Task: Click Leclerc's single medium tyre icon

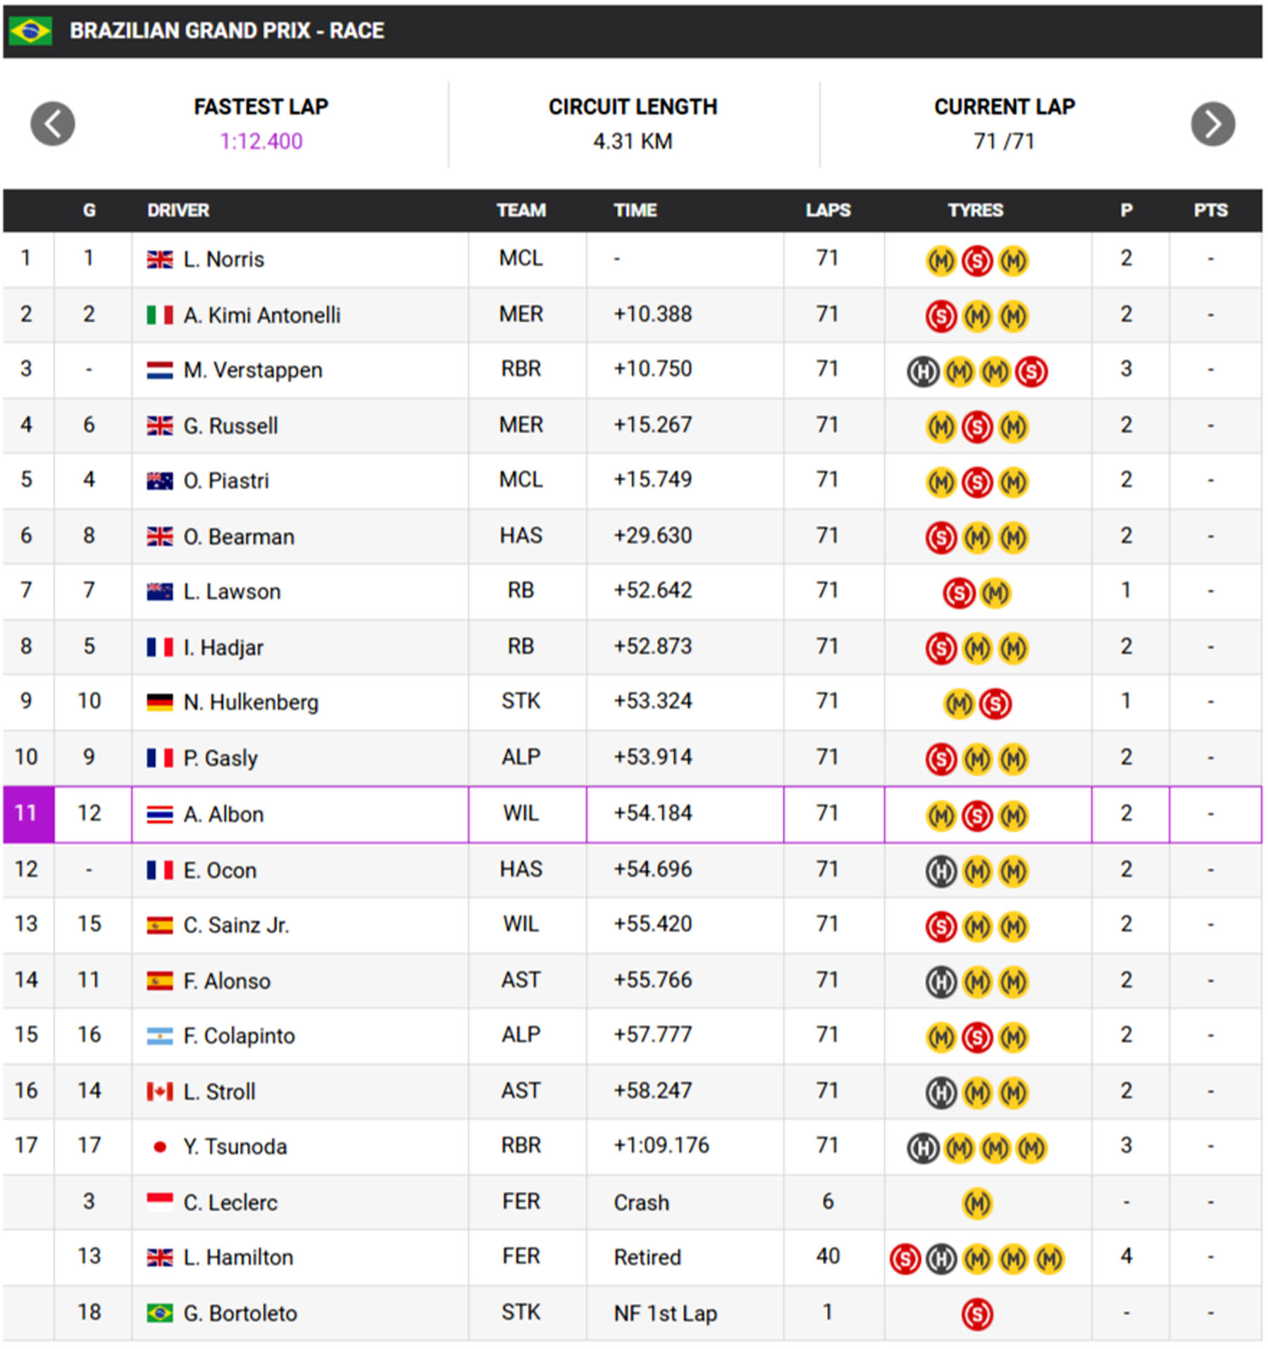Action: tap(976, 1203)
